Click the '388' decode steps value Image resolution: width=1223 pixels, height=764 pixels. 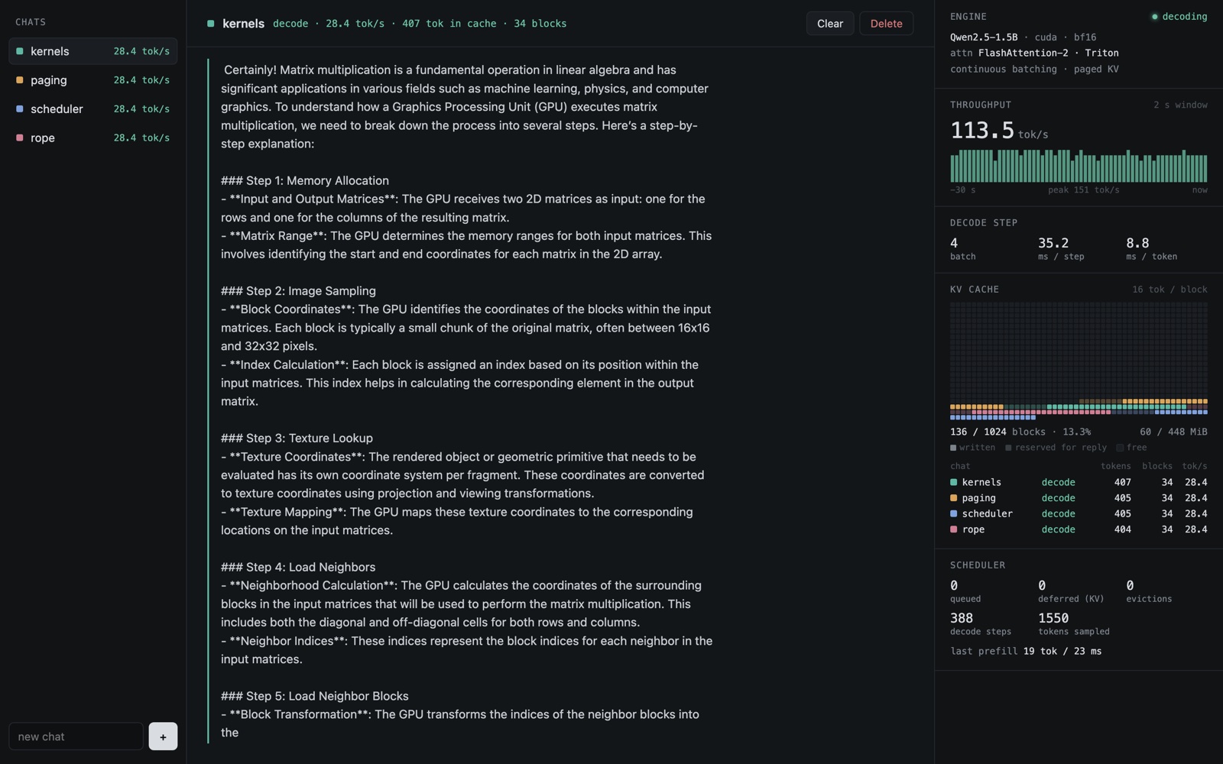[962, 618]
